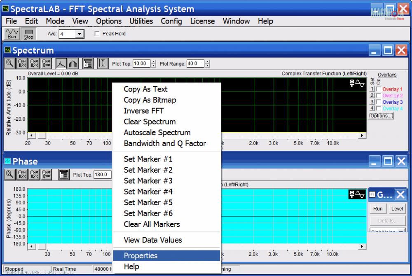Click the Stop analyzer toolbar button
This screenshot has height=276, width=412.
[x=29, y=34]
